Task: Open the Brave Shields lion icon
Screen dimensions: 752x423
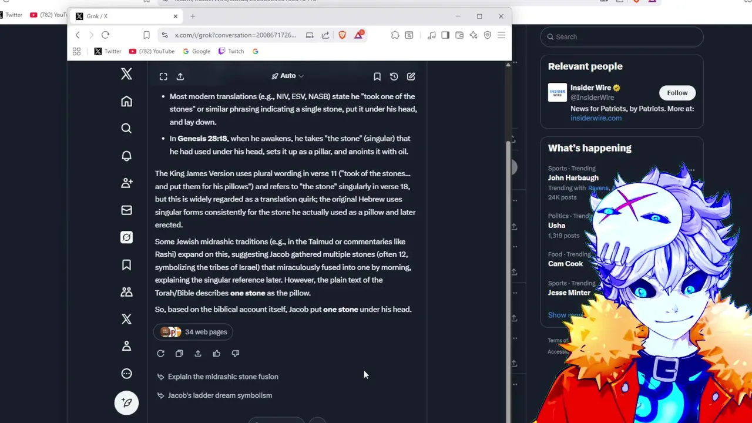Action: (343, 35)
